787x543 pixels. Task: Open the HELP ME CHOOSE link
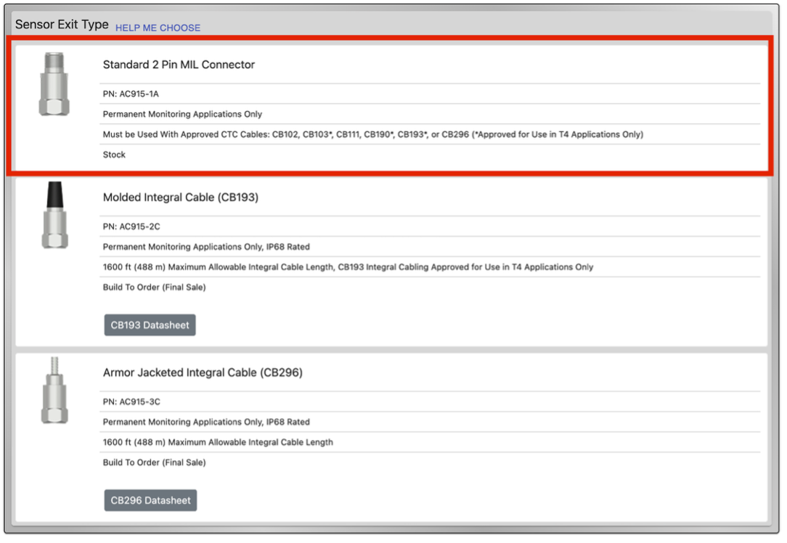[x=158, y=28]
